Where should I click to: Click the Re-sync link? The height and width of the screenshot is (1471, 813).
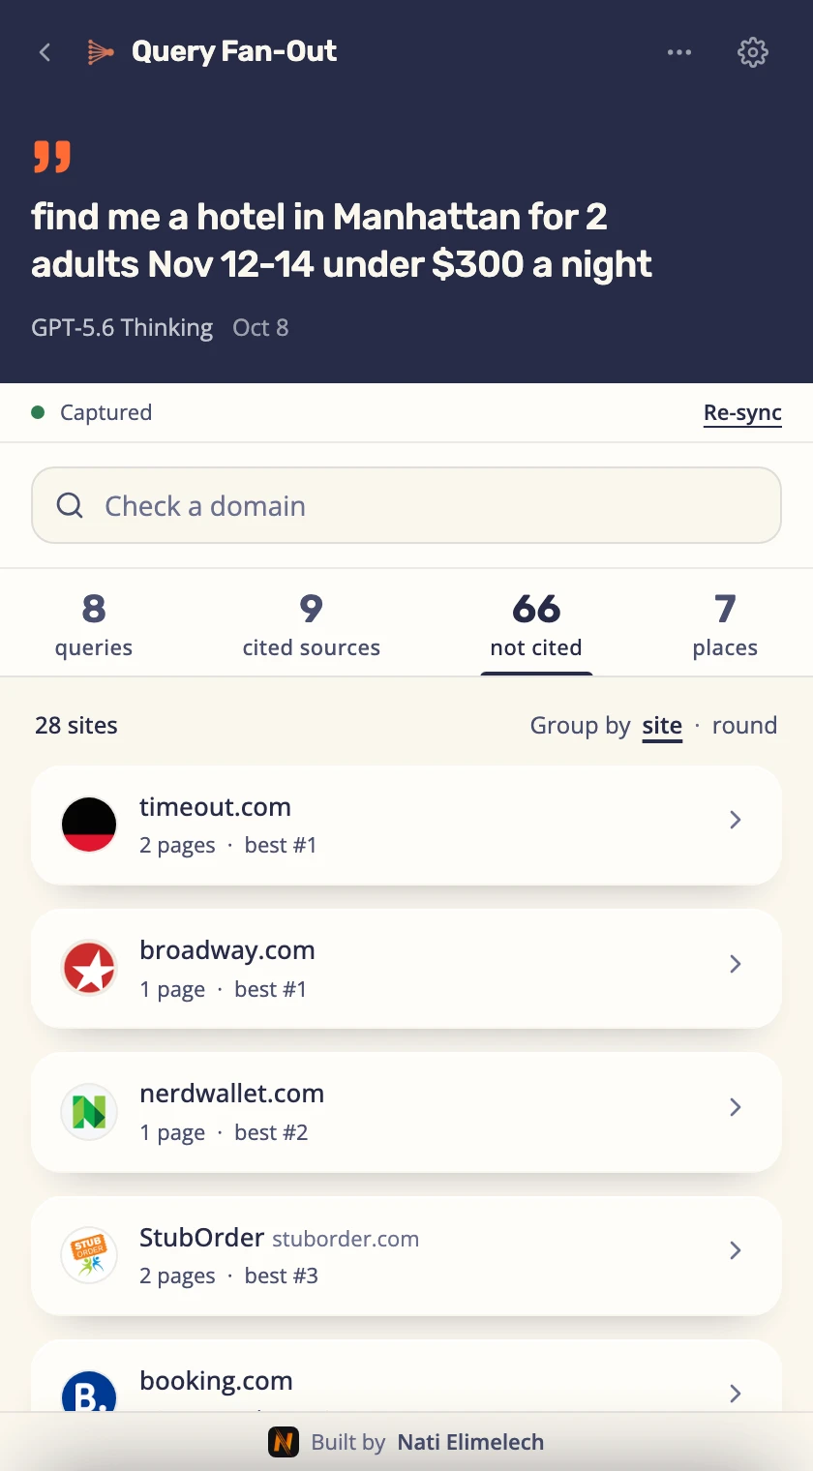coord(742,413)
